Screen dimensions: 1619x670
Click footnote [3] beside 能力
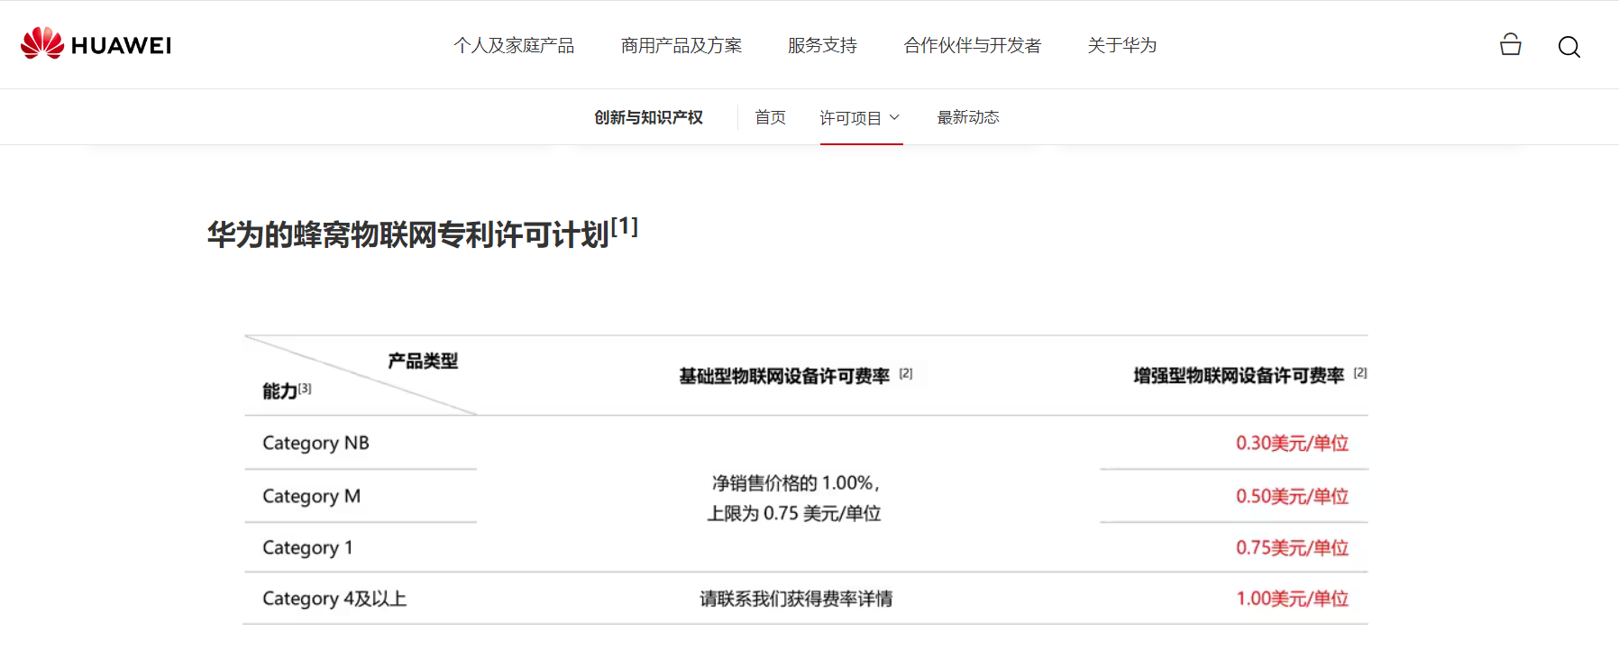(x=305, y=388)
